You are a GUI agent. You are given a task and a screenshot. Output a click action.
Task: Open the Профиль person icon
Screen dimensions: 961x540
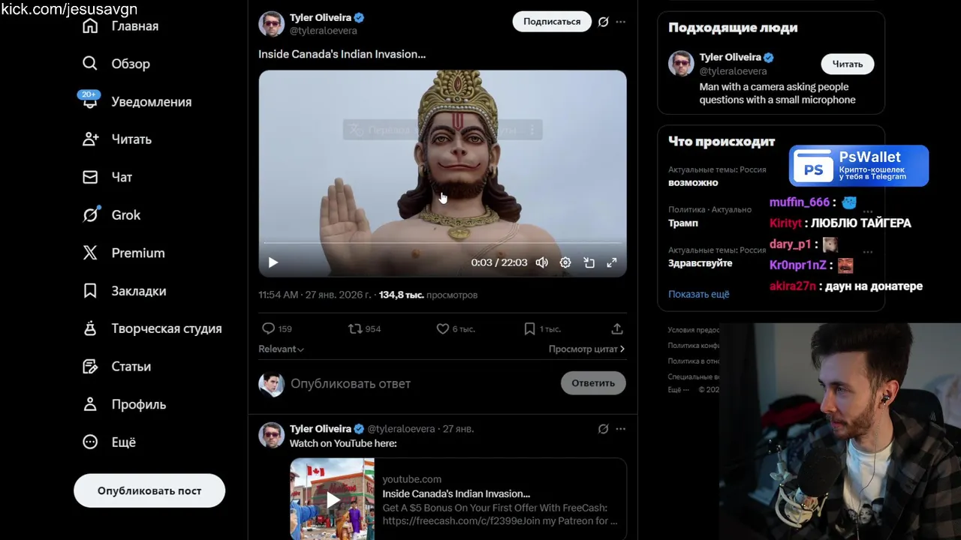90,404
